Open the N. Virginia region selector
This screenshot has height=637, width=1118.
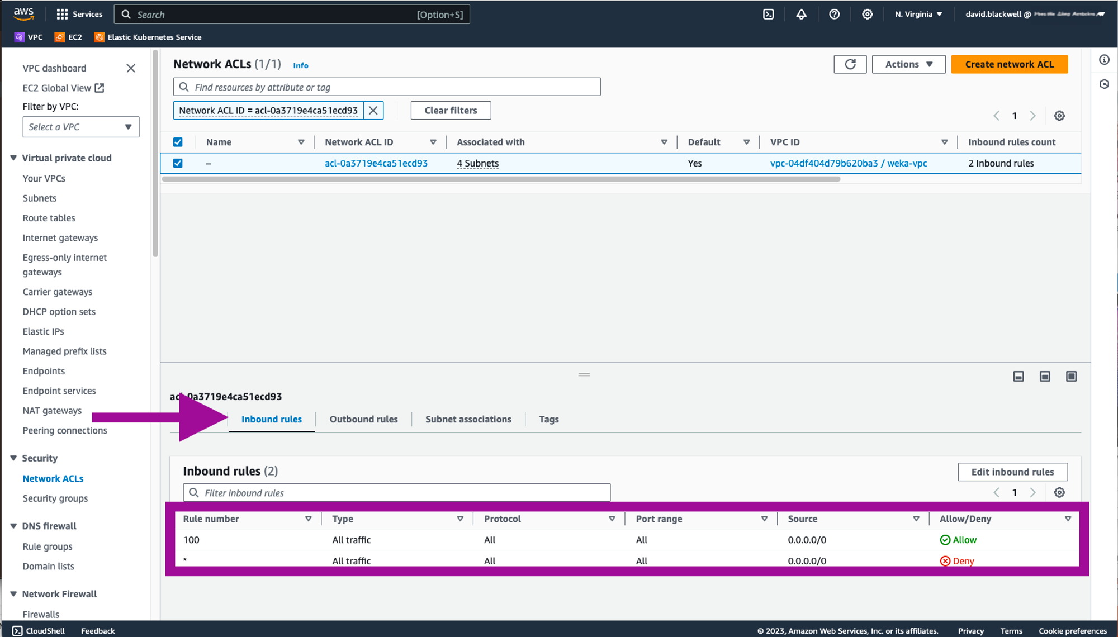(x=918, y=15)
